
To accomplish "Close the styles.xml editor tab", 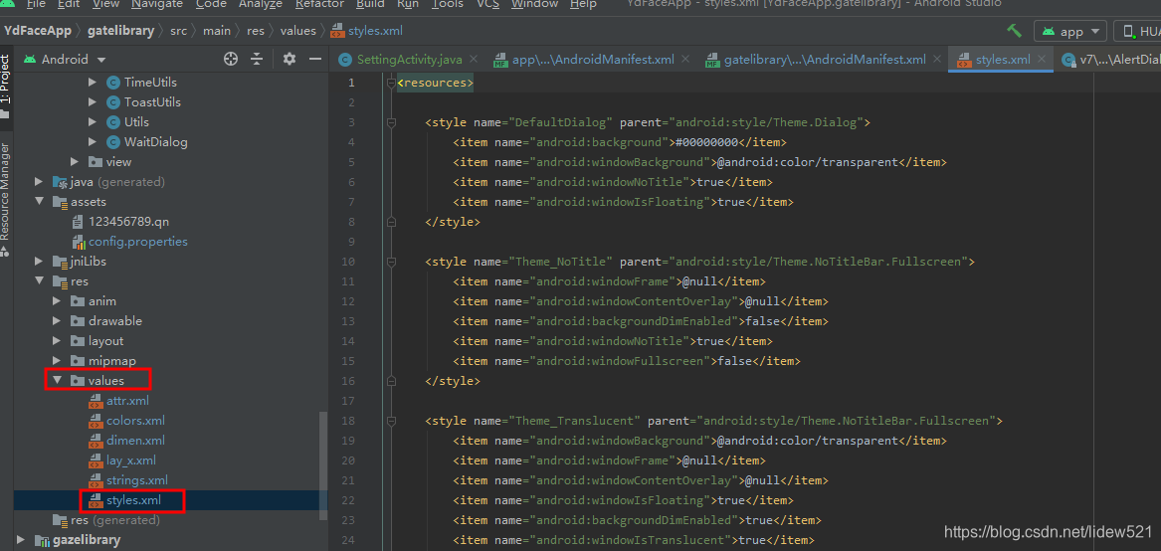I will (x=1042, y=60).
